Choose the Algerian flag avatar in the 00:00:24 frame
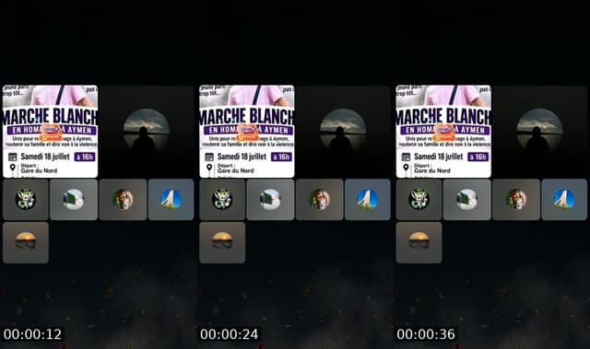590x349 pixels. pos(270,200)
